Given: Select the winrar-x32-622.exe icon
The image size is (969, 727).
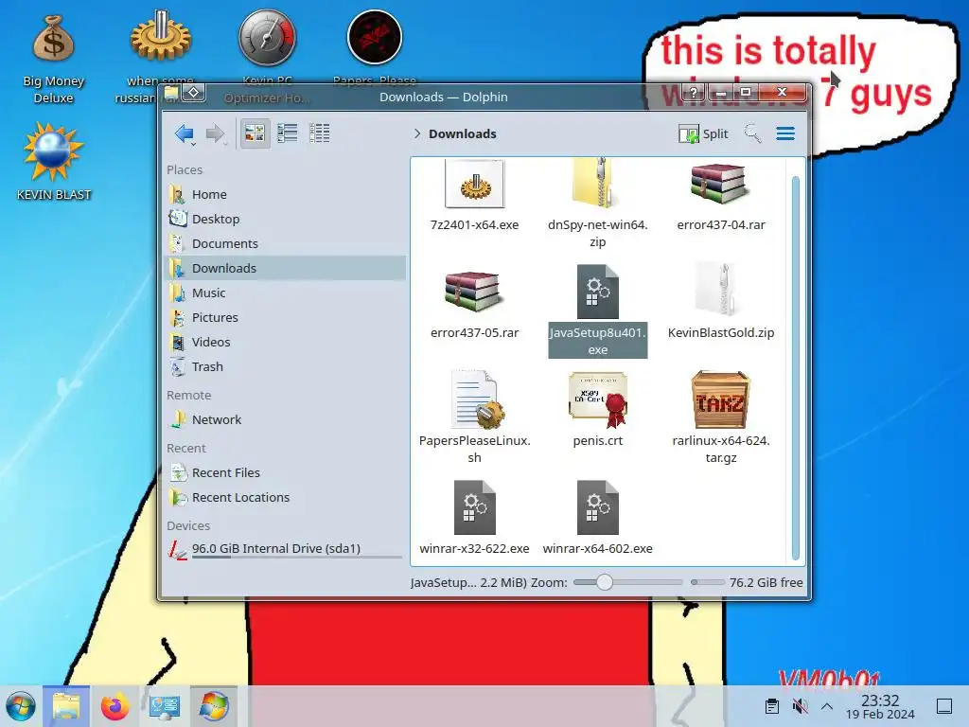Looking at the screenshot, I should click(475, 507).
